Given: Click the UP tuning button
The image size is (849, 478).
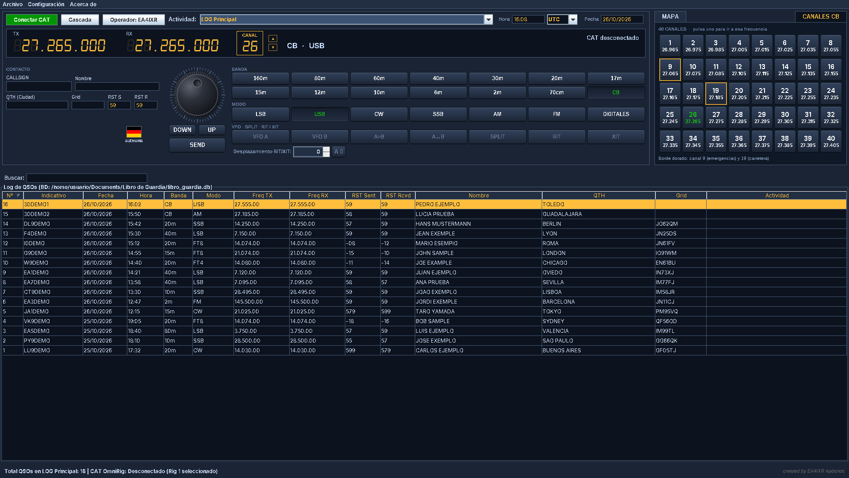Looking at the screenshot, I should click(212, 130).
